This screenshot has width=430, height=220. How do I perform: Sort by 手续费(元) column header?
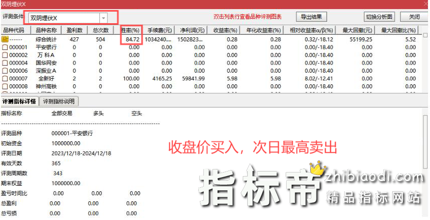click(x=159, y=30)
